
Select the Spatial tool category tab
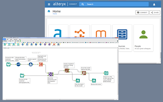[65, 43]
